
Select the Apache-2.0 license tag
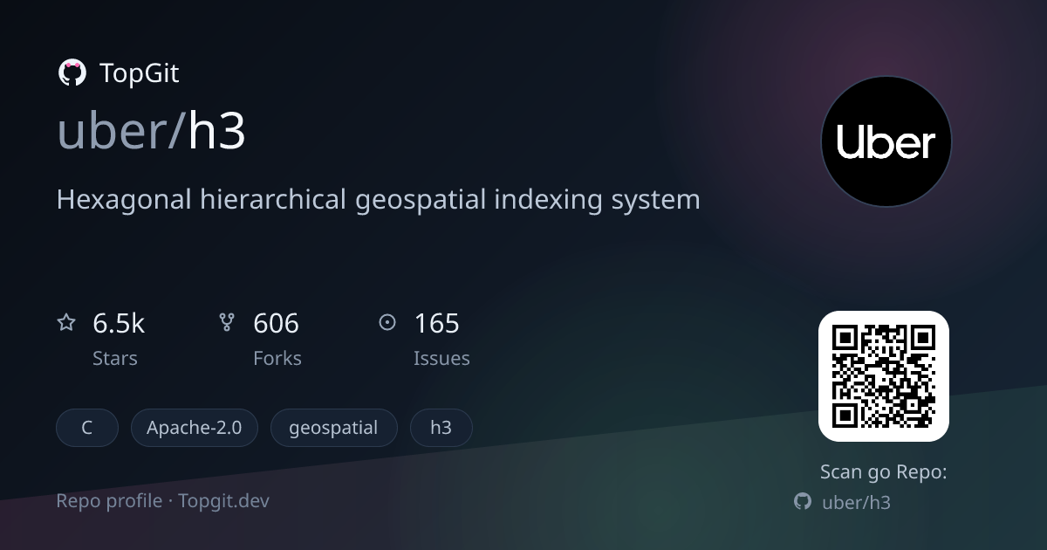click(194, 428)
